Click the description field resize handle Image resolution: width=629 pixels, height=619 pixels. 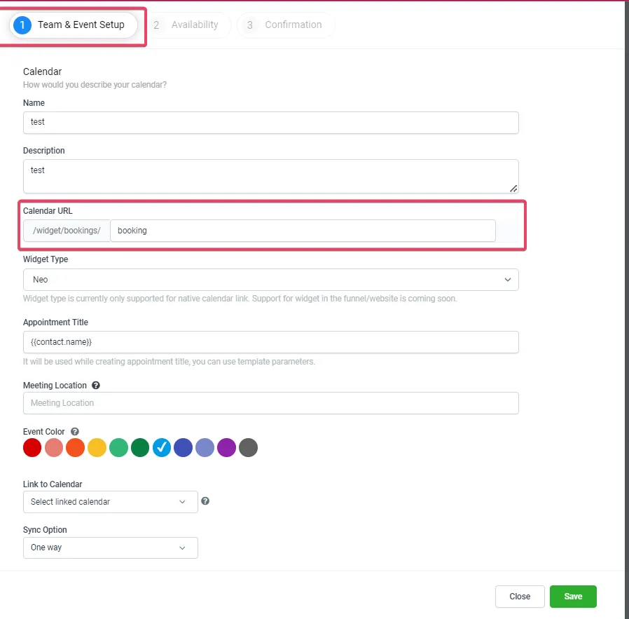click(513, 189)
